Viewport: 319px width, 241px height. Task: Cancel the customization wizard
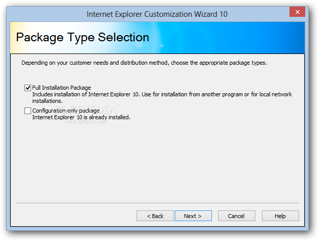point(236,216)
